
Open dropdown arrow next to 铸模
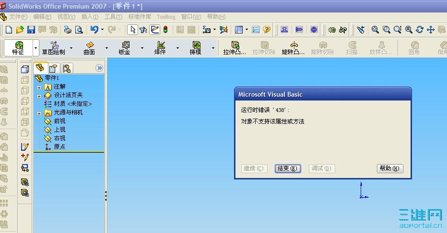pos(213,48)
